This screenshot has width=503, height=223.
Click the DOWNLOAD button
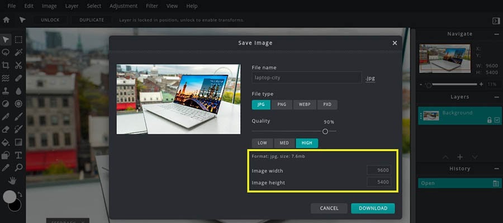tap(373, 208)
